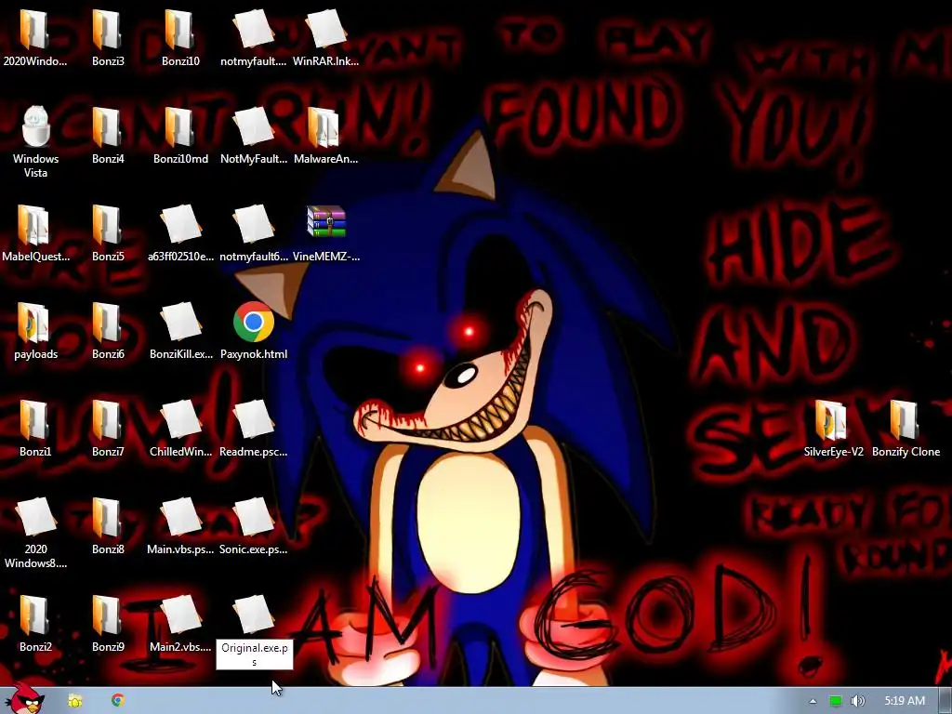Screen dimensions: 952x714
Task: Select the WinRAR.lnk... file icon
Action: point(326,31)
